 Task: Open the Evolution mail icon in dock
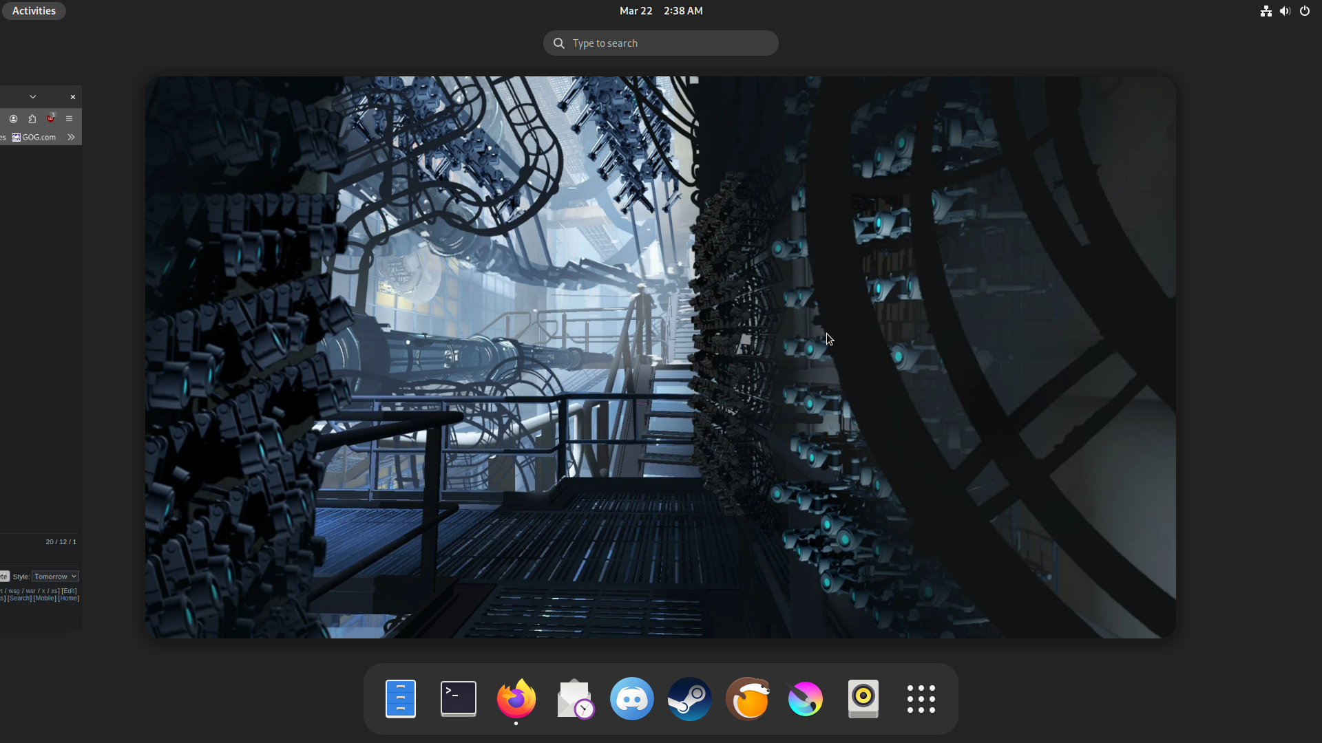click(574, 698)
